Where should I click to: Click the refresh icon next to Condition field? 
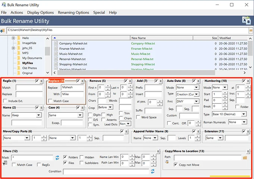[152, 171]
